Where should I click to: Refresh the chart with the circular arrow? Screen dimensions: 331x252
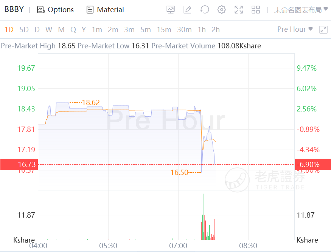pos(205,10)
